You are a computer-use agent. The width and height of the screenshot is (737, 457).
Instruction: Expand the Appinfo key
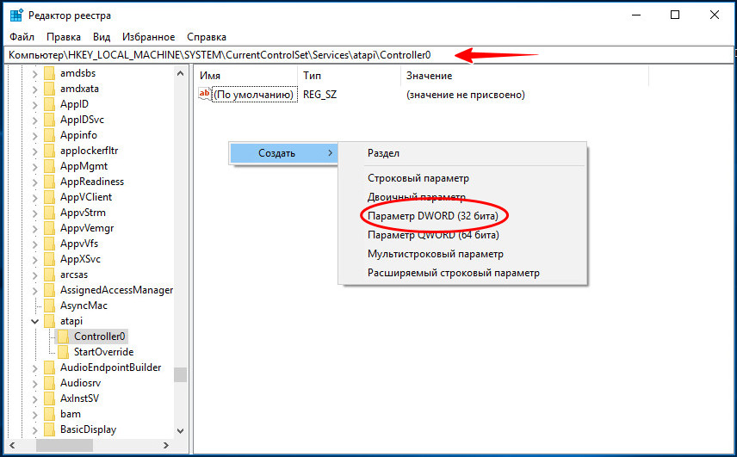(34, 136)
